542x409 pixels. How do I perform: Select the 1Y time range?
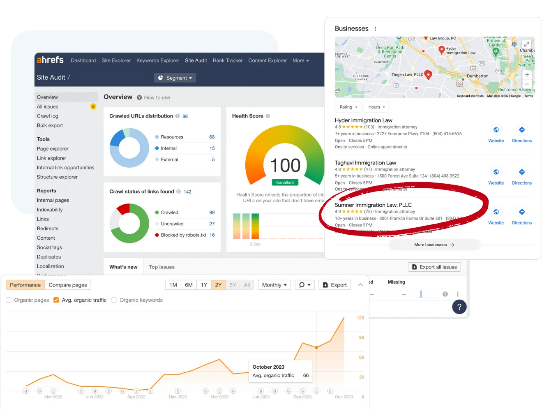[x=204, y=285]
